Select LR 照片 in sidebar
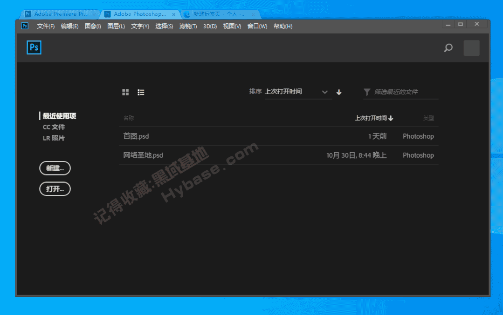This screenshot has height=315, width=503. click(54, 138)
